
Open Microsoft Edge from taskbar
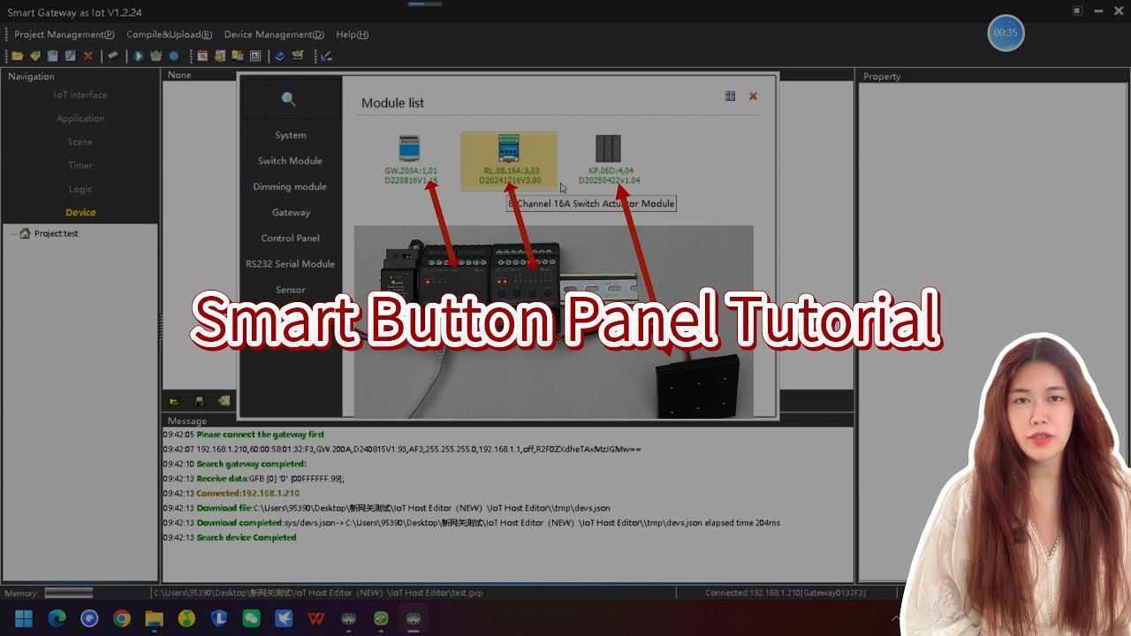(x=57, y=618)
